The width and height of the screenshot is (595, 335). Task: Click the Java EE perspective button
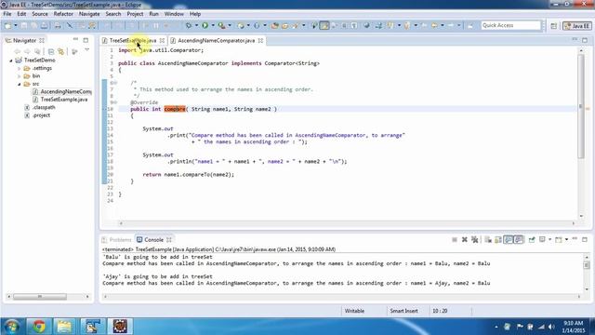click(576, 26)
